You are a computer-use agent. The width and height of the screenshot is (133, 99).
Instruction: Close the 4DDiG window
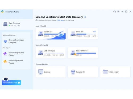tap(130, 12)
